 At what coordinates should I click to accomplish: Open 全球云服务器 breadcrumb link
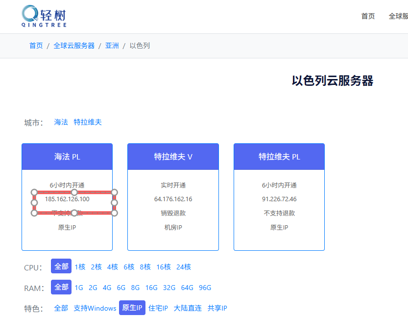click(74, 46)
